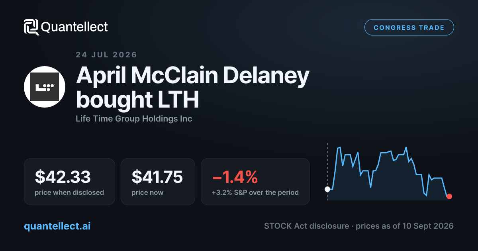Click Life Time Group Holdings Inc subtitle
Screen dimensions: 478x251
coord(134,119)
